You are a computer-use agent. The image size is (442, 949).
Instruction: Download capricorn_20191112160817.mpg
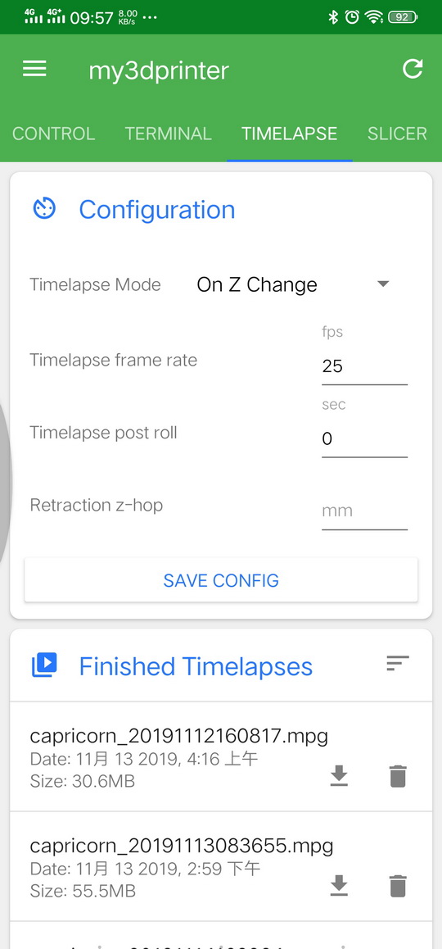[339, 775]
